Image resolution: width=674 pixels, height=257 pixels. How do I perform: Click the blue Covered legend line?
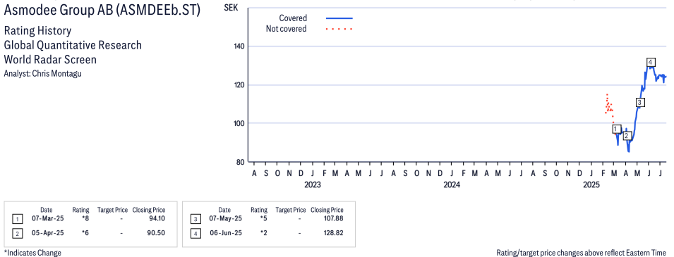pyautogui.click(x=339, y=18)
